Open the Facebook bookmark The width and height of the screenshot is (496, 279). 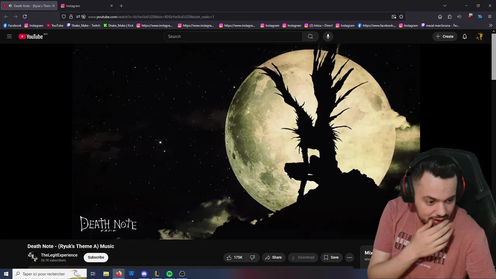(x=12, y=26)
